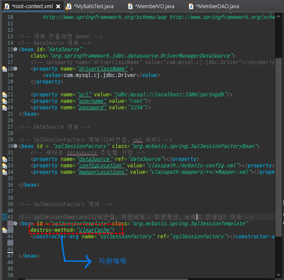Click com.mysql.cj.jdbc.Driver value on line 19
The image size is (284, 280).
tap(100, 75)
